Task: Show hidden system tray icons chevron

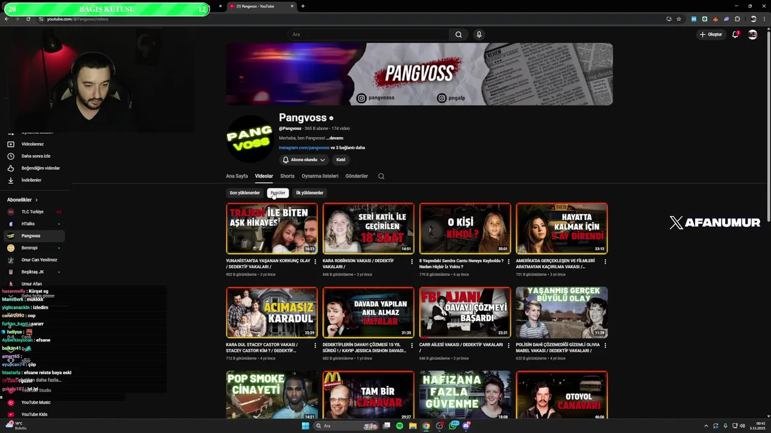Action: [706, 426]
